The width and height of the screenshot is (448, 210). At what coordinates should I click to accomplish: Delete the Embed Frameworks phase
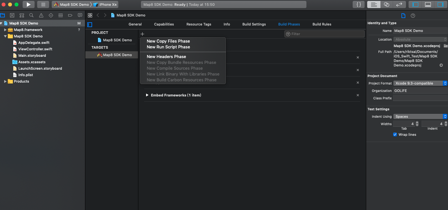tap(357, 95)
